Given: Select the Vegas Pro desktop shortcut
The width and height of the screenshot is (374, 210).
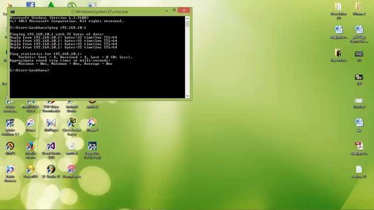Looking at the screenshot, I should coord(92,150).
